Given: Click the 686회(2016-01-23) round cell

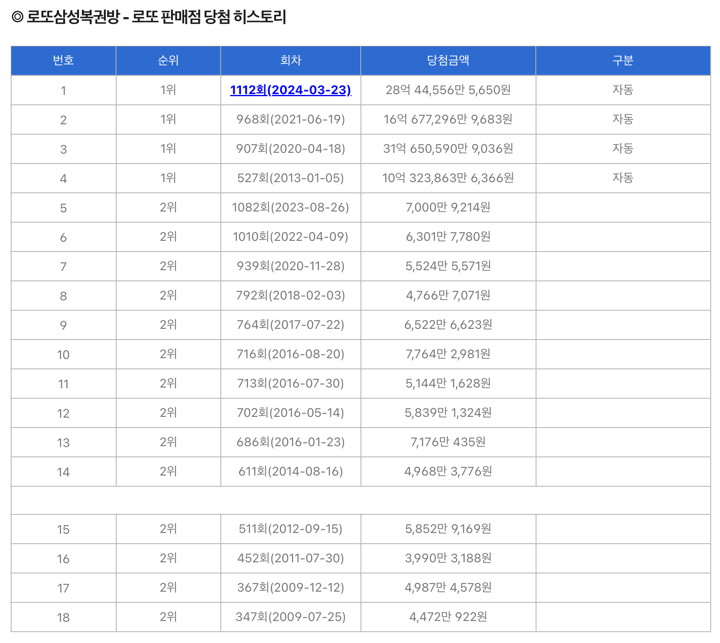Looking at the screenshot, I should [x=290, y=442].
